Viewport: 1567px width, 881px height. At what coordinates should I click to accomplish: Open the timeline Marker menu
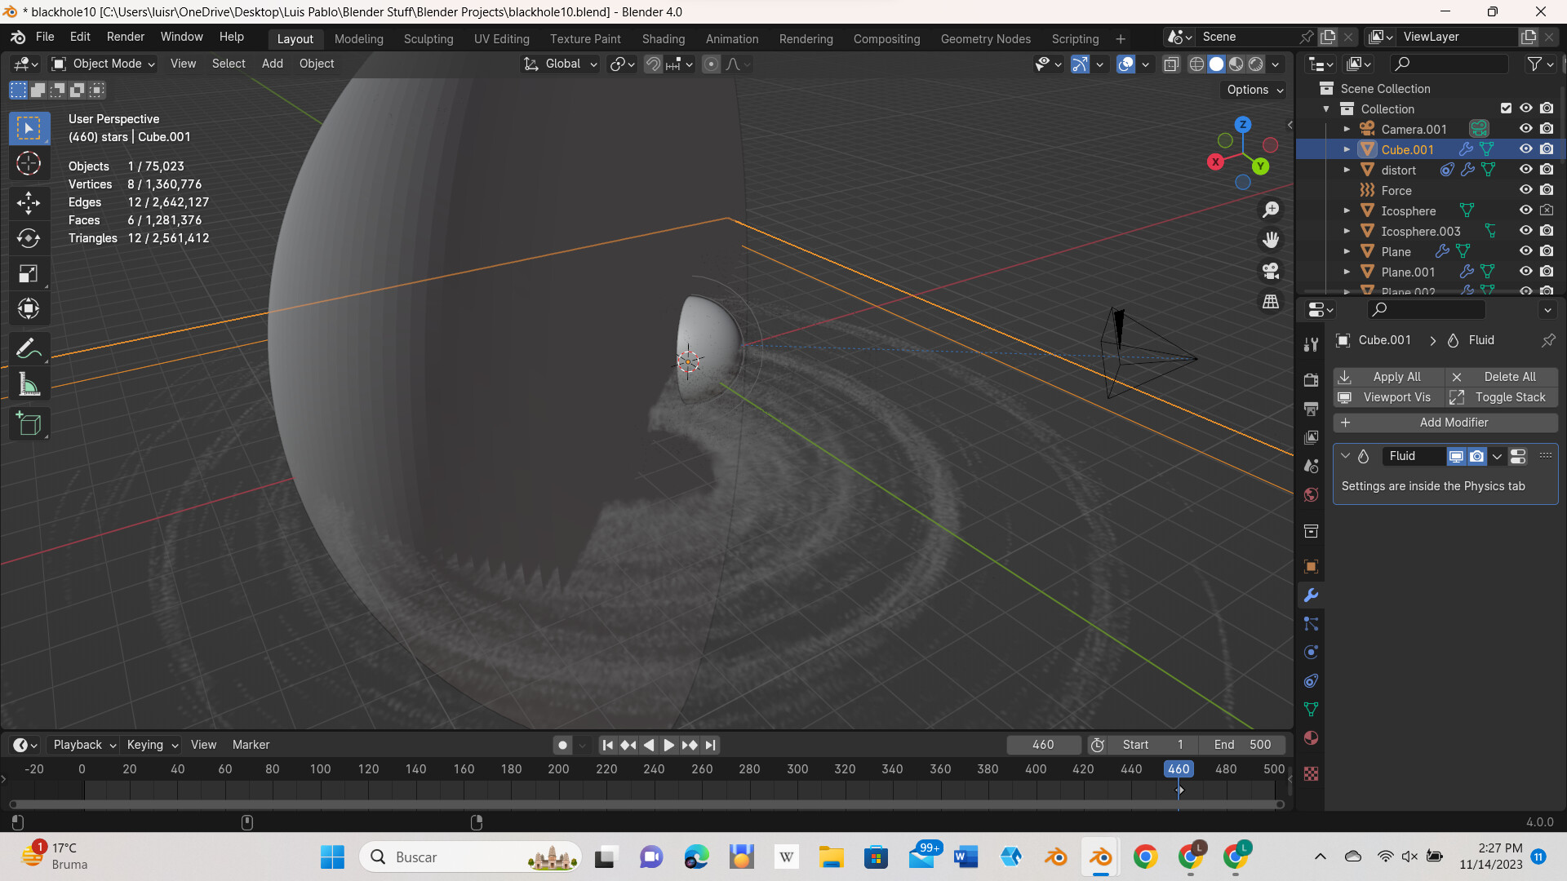(251, 745)
